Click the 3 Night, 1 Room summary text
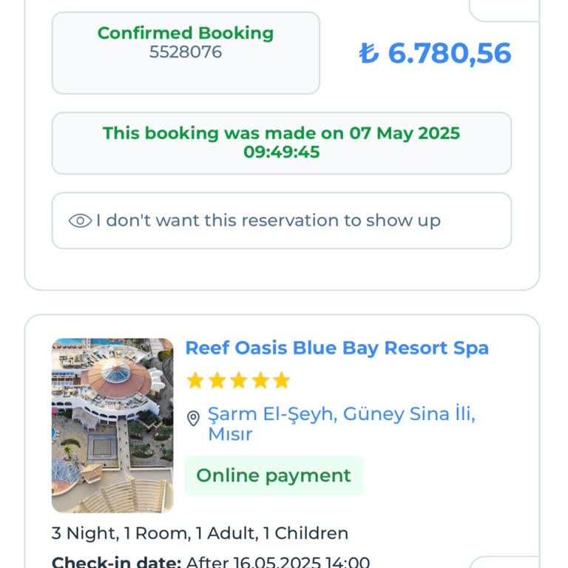This screenshot has width=568, height=568. point(200,533)
